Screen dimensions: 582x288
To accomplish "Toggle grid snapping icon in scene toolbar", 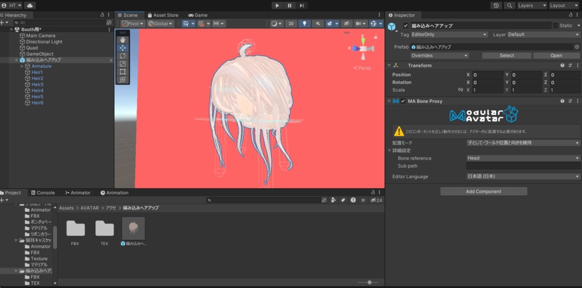I will (x=186, y=23).
